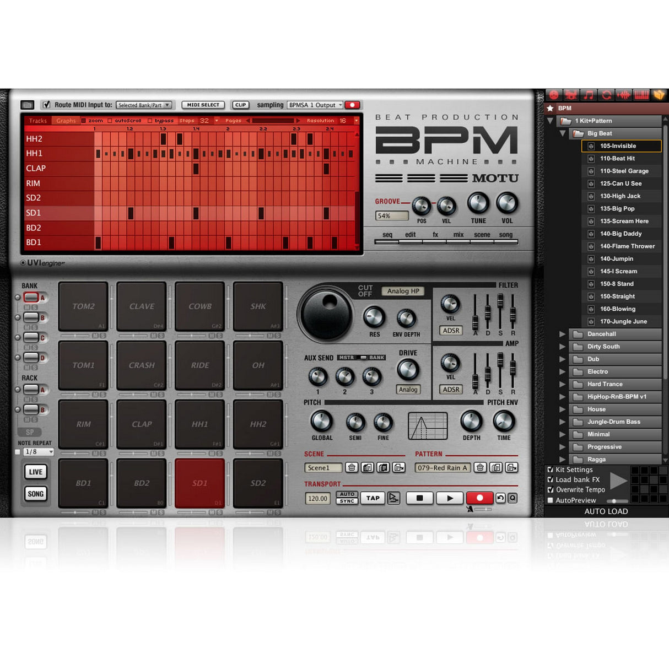Click the orange folder browser icon

pyautogui.click(x=659, y=94)
